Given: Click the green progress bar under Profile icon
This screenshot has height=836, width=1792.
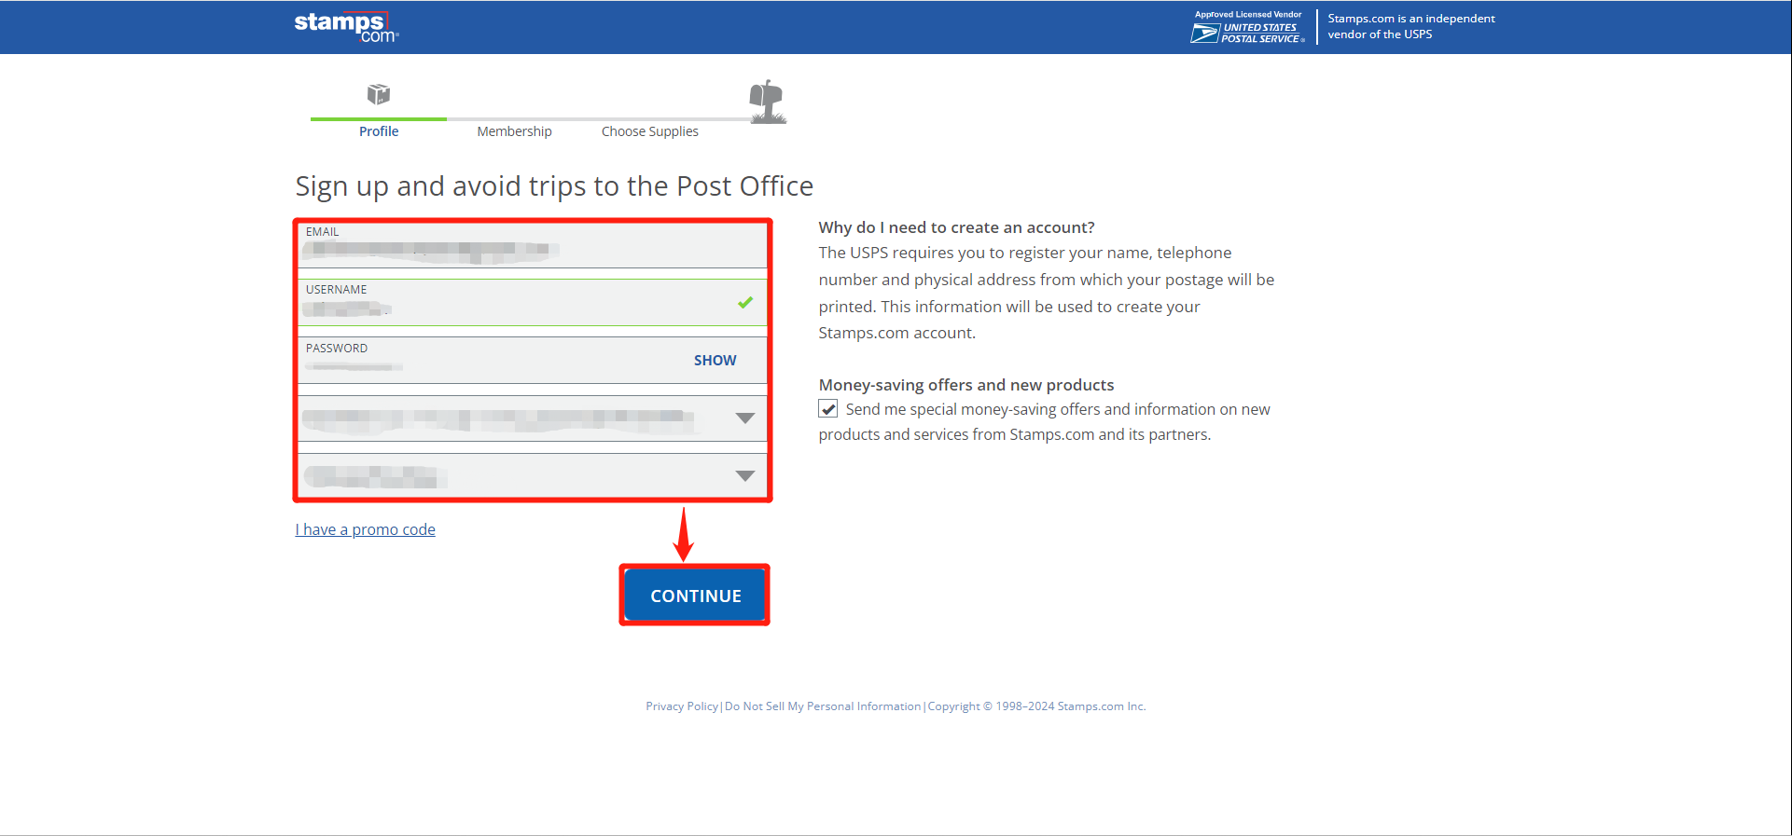Looking at the screenshot, I should [379, 119].
